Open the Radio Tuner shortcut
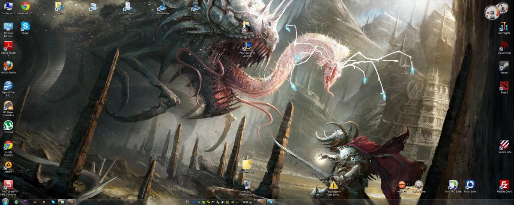This screenshot has height=205, width=514. point(419,186)
